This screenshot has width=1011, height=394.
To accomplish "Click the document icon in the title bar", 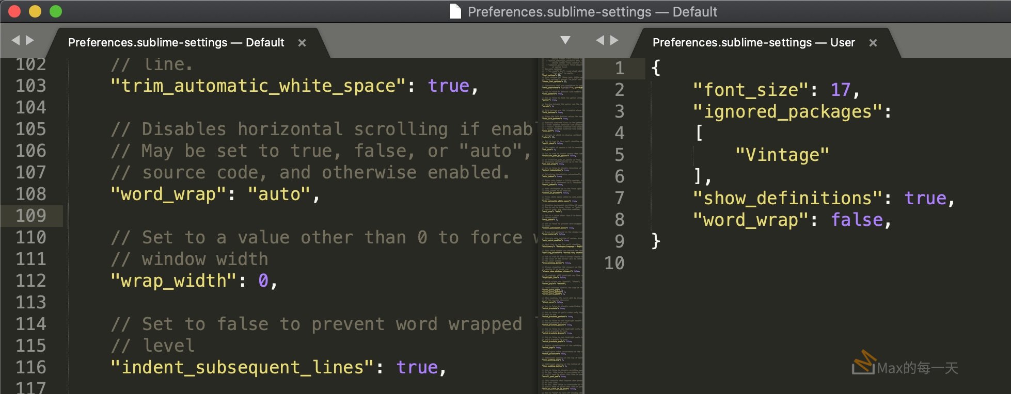I will click(x=455, y=11).
